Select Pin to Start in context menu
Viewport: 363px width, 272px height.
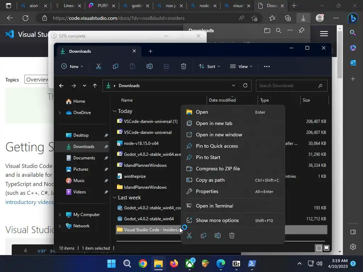233,157
